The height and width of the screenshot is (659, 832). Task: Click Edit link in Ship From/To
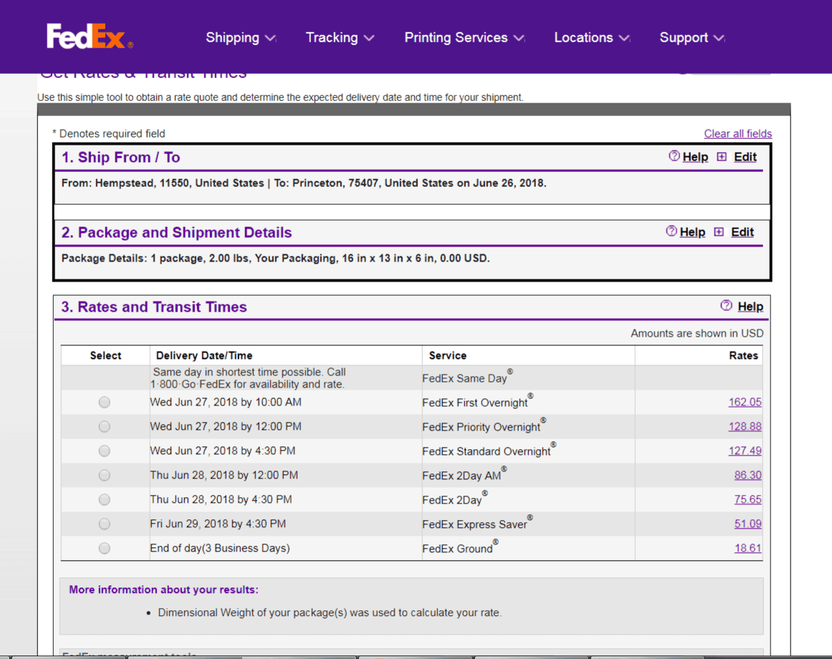pyautogui.click(x=745, y=157)
